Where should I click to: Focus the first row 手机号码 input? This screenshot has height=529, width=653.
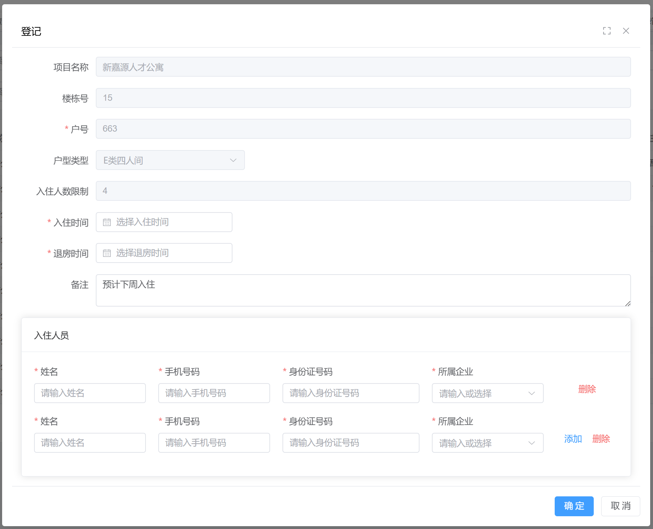[x=214, y=393]
